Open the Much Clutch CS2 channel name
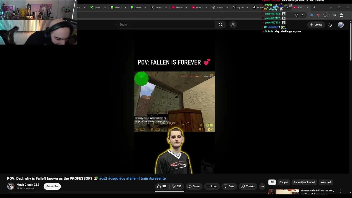 tap(28, 185)
